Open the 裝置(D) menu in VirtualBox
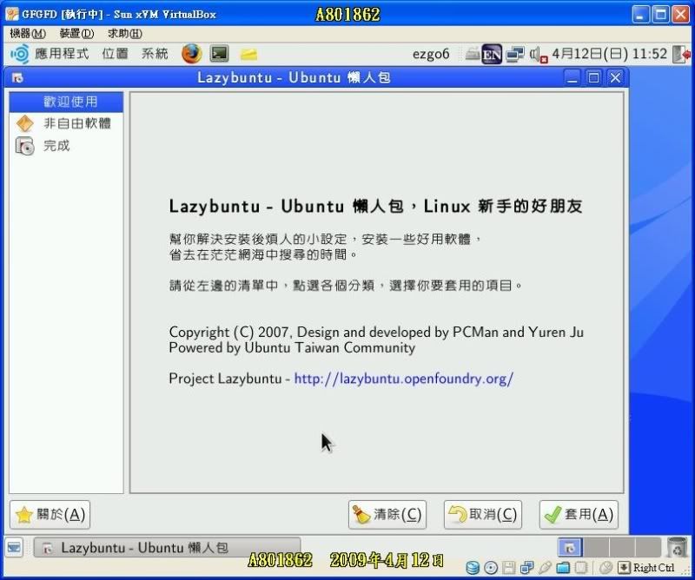Screen dimensions: 695x580 (76, 33)
